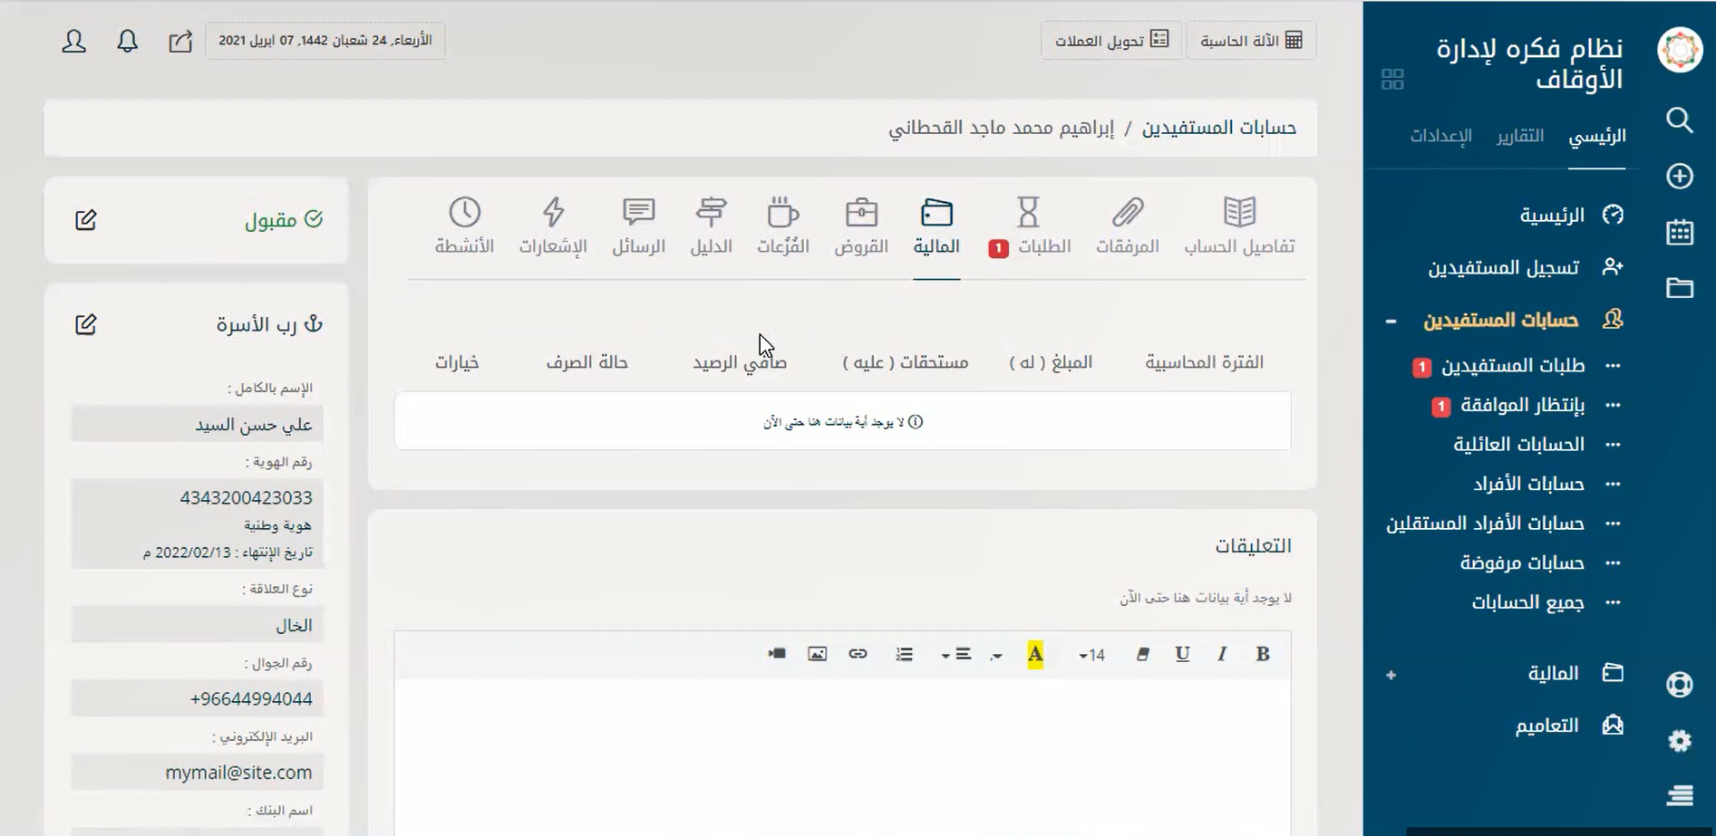Click the currency converter (تحويل العملات) button

pyautogui.click(x=1111, y=41)
